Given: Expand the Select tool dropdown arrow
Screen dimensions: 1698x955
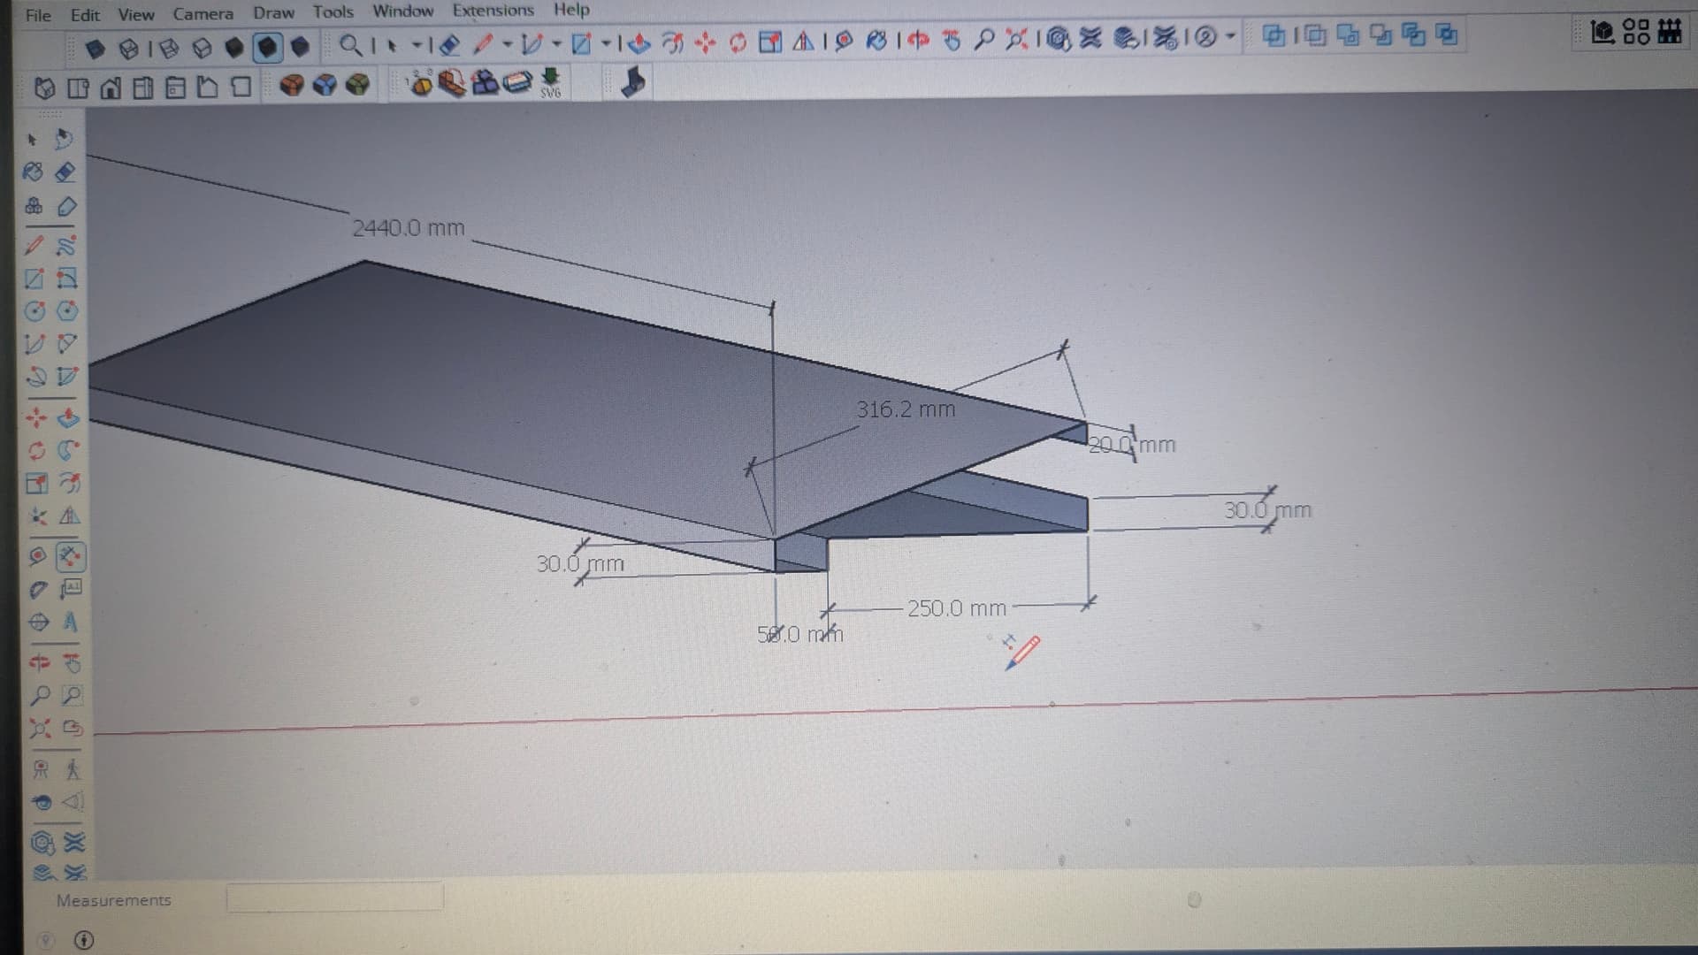Looking at the screenshot, I should 417,44.
